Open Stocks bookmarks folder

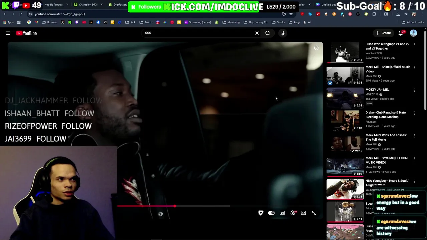278,22
